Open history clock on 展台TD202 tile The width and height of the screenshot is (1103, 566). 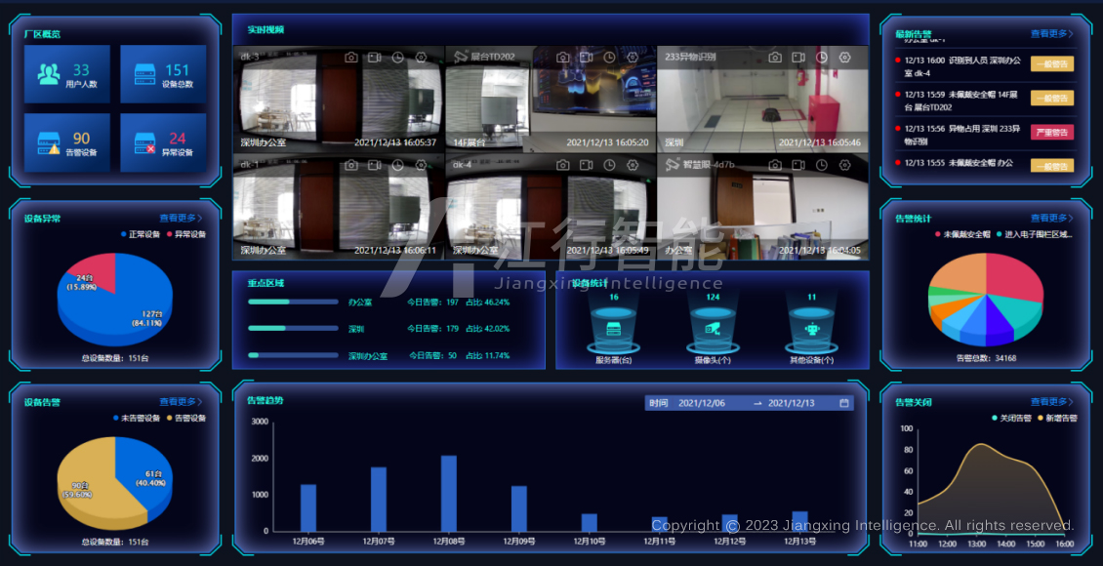pyautogui.click(x=609, y=57)
